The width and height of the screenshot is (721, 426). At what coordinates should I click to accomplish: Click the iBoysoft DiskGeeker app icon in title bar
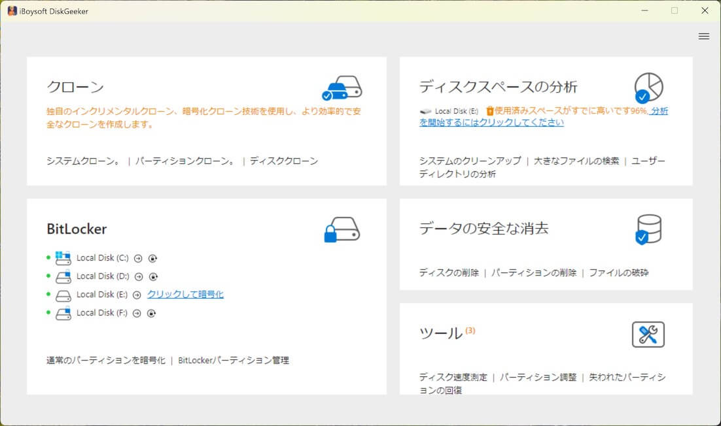tap(12, 11)
